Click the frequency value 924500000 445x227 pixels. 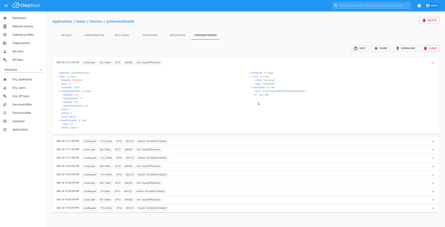click(x=77, y=80)
